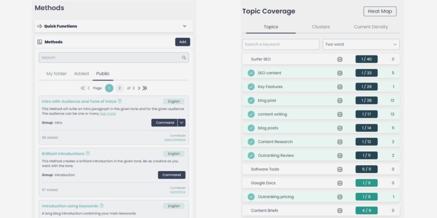Toggle checkmark for blog post topic
Screen dimensions: 437x218
coord(251,100)
